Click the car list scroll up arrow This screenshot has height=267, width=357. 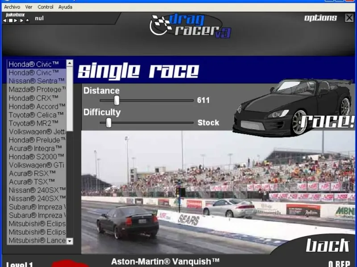click(x=70, y=63)
